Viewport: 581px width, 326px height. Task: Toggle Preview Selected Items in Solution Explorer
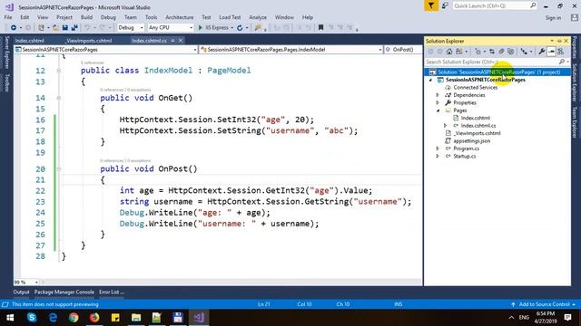coord(551,52)
